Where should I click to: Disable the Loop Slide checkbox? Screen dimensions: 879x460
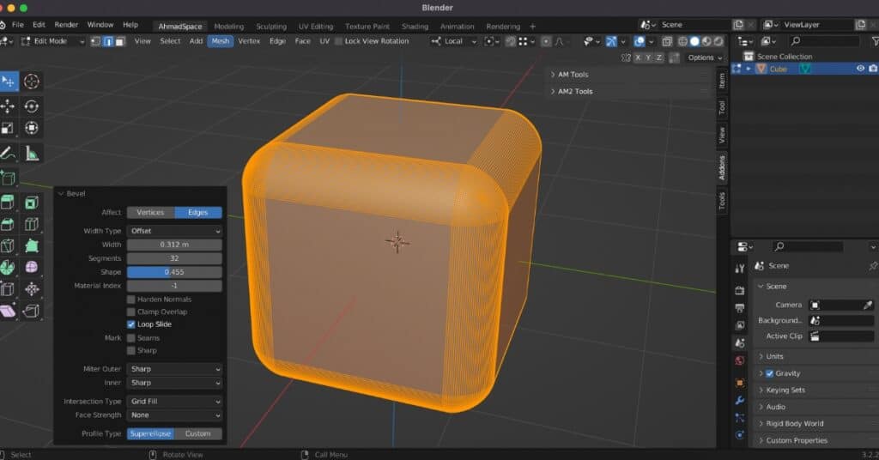pyautogui.click(x=131, y=324)
